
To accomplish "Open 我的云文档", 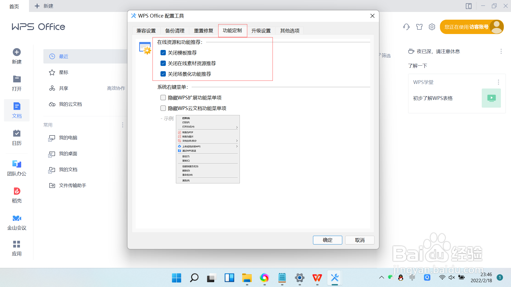I will (85, 104).
